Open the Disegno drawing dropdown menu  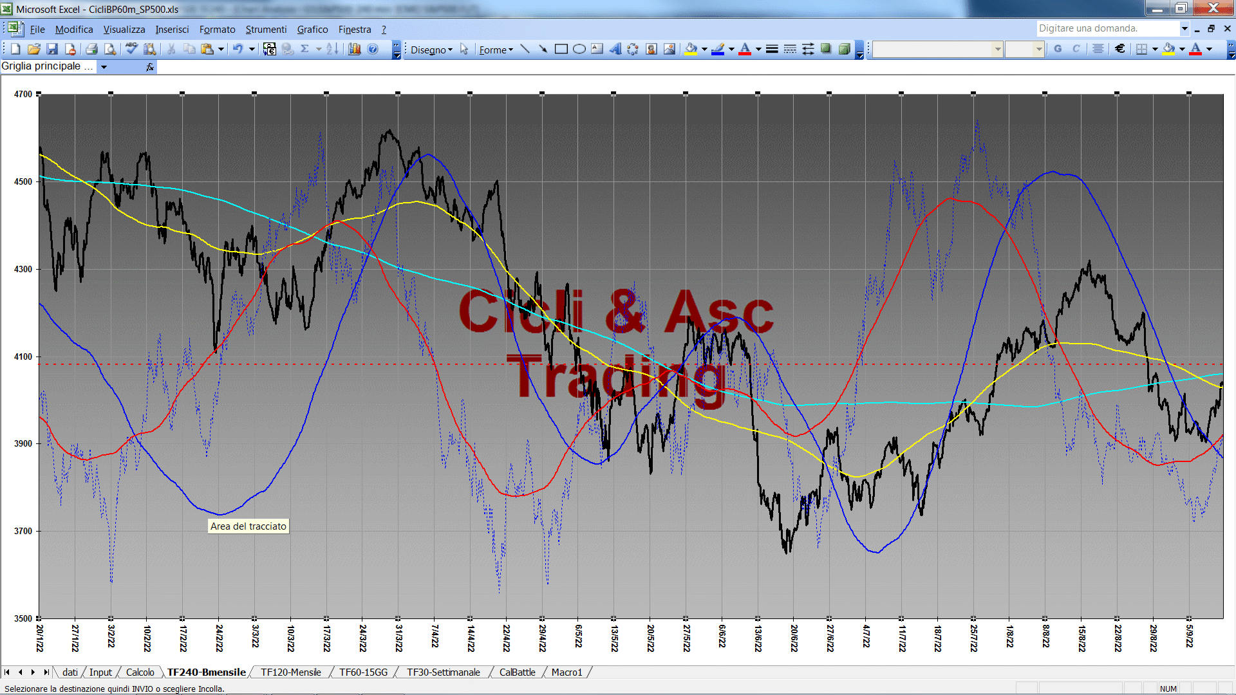[x=431, y=50]
